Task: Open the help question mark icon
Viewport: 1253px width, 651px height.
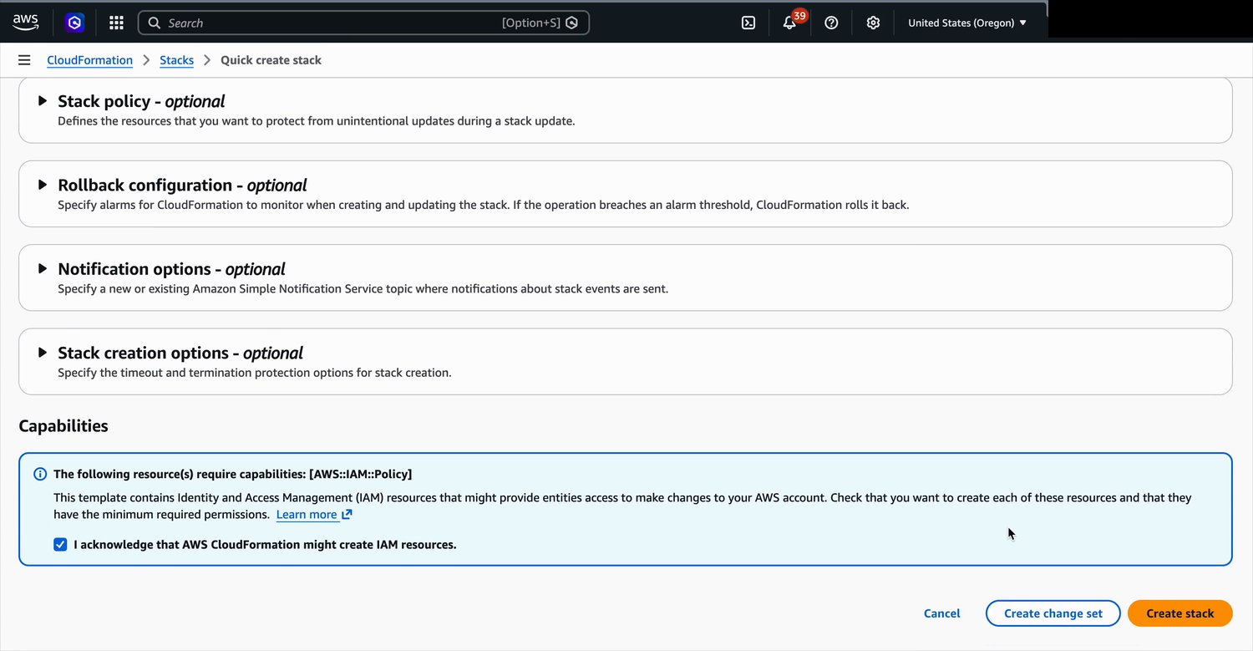Action: coord(831,23)
